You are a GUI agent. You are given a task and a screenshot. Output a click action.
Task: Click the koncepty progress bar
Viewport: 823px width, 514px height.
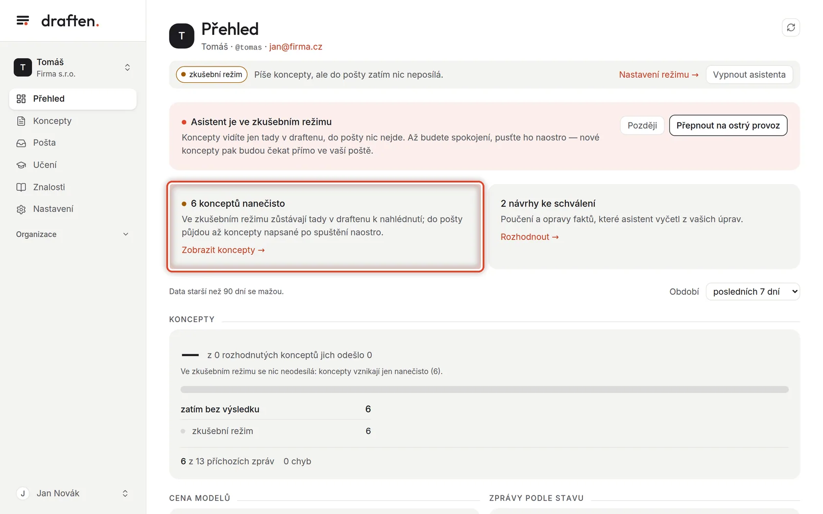pos(484,390)
